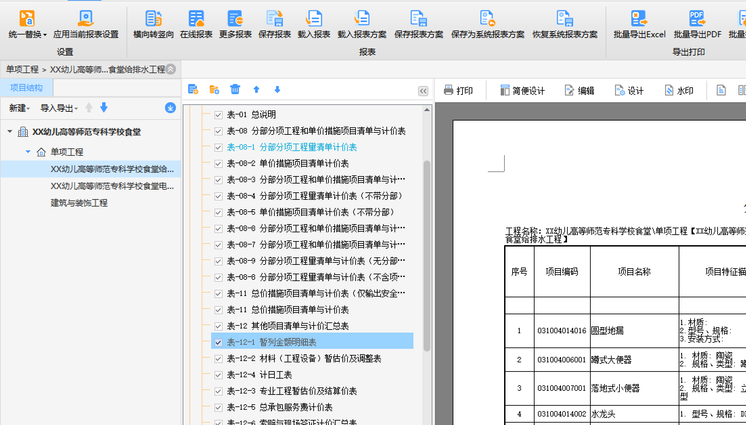746x425 pixels.
Task: Click 保存报表方案 icon
Action: click(x=419, y=19)
